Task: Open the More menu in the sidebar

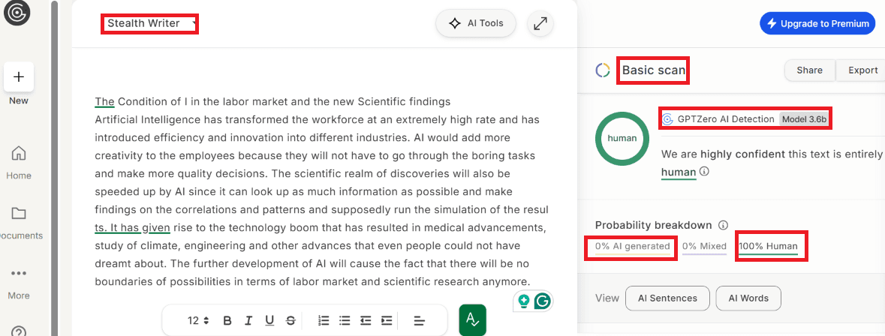Action: (x=19, y=283)
